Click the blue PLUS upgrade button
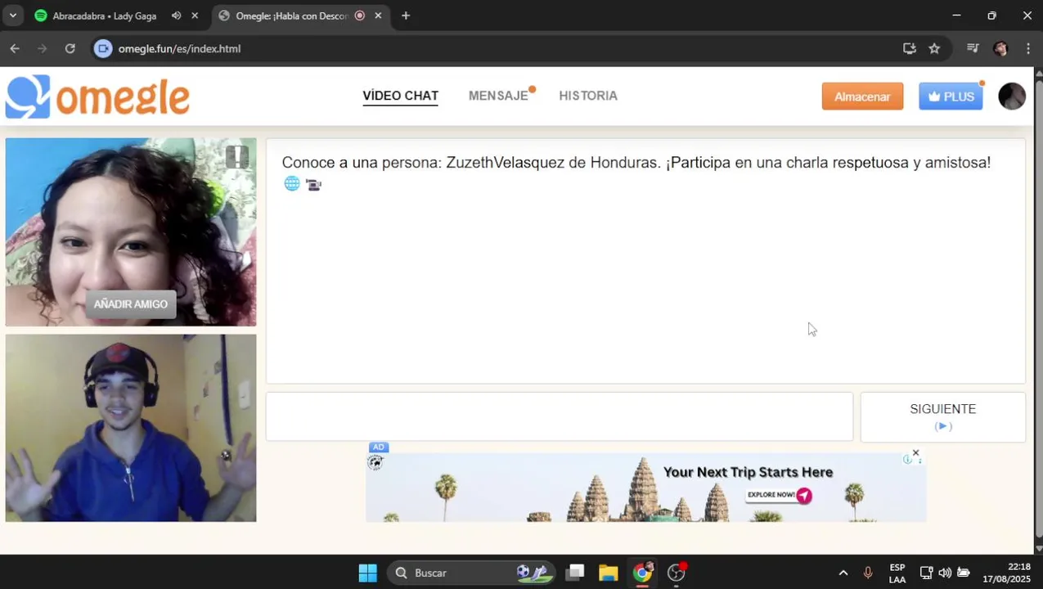 [951, 97]
